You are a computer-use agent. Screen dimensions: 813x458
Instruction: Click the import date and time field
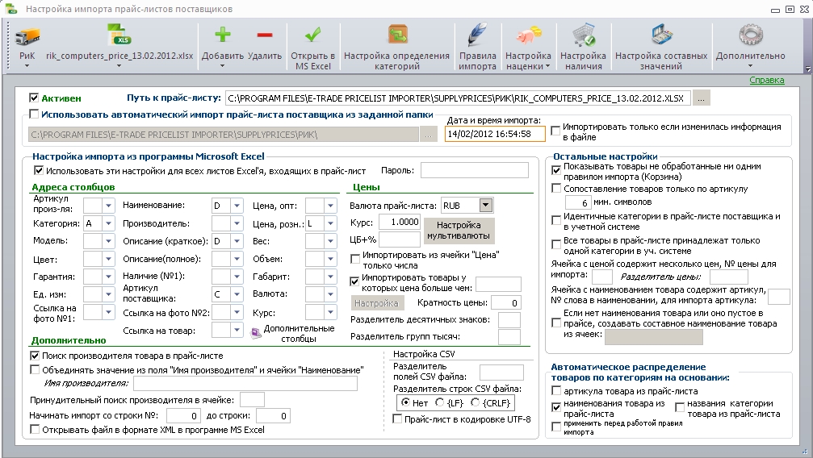(495, 134)
